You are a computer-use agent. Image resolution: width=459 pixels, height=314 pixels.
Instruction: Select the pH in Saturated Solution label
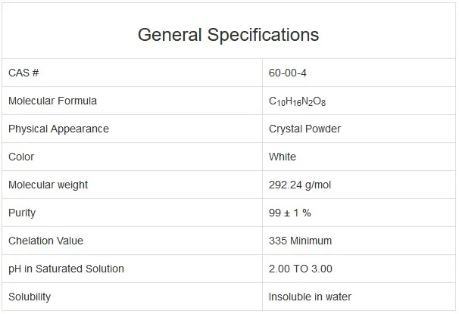click(66, 269)
